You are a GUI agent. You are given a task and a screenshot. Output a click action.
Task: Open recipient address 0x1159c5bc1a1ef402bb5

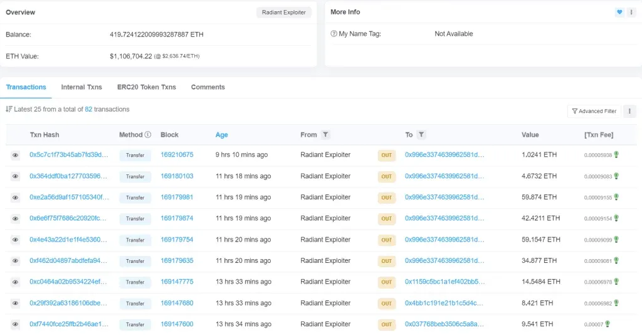click(445, 282)
